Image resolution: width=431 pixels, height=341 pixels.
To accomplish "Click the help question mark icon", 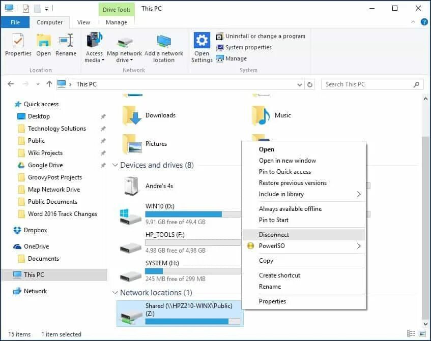I will click(x=424, y=22).
